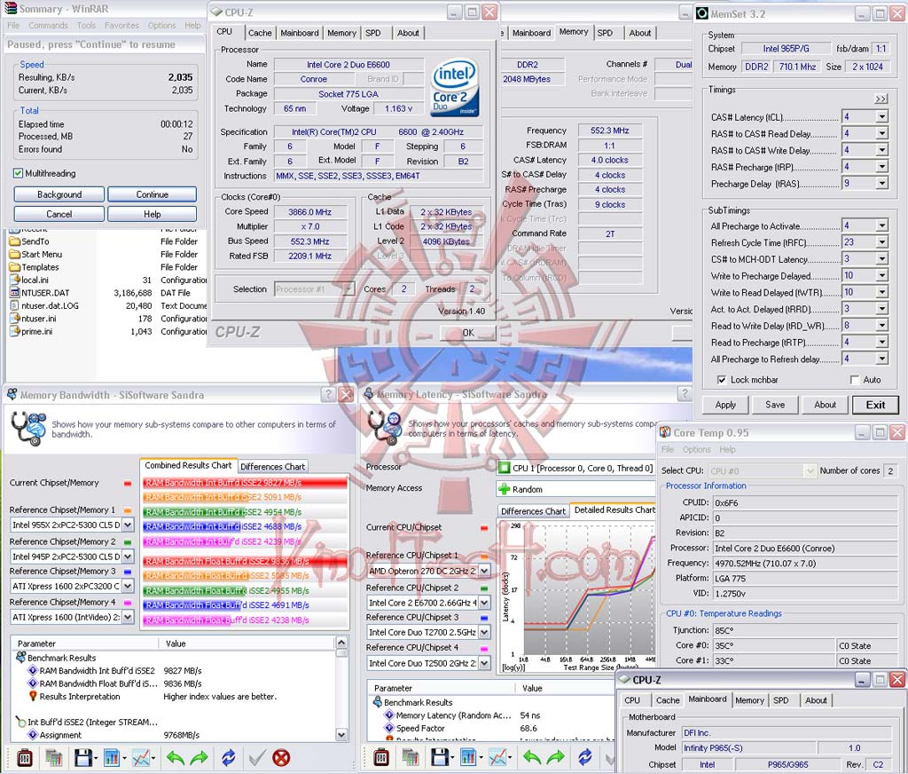Open Intel Core Duo T2500 reference dropdown
This screenshot has height=774, width=908.
pos(484,663)
